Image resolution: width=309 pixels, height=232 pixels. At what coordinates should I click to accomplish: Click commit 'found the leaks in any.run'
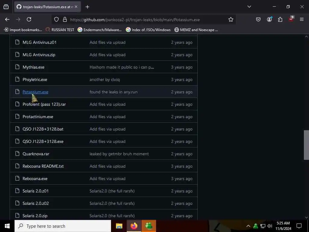pyautogui.click(x=113, y=92)
